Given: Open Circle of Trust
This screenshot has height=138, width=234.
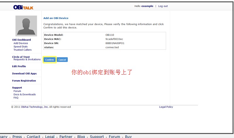Looking at the screenshot, I should click(21, 57).
